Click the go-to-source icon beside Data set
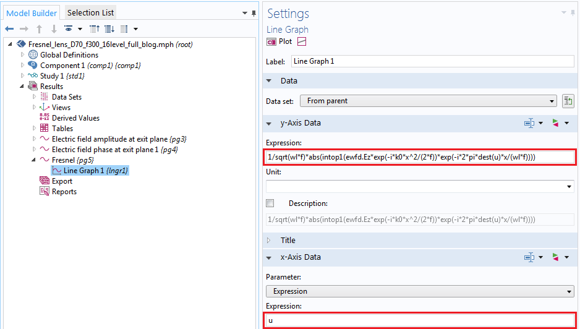The height and width of the screenshot is (329, 580). [x=568, y=101]
